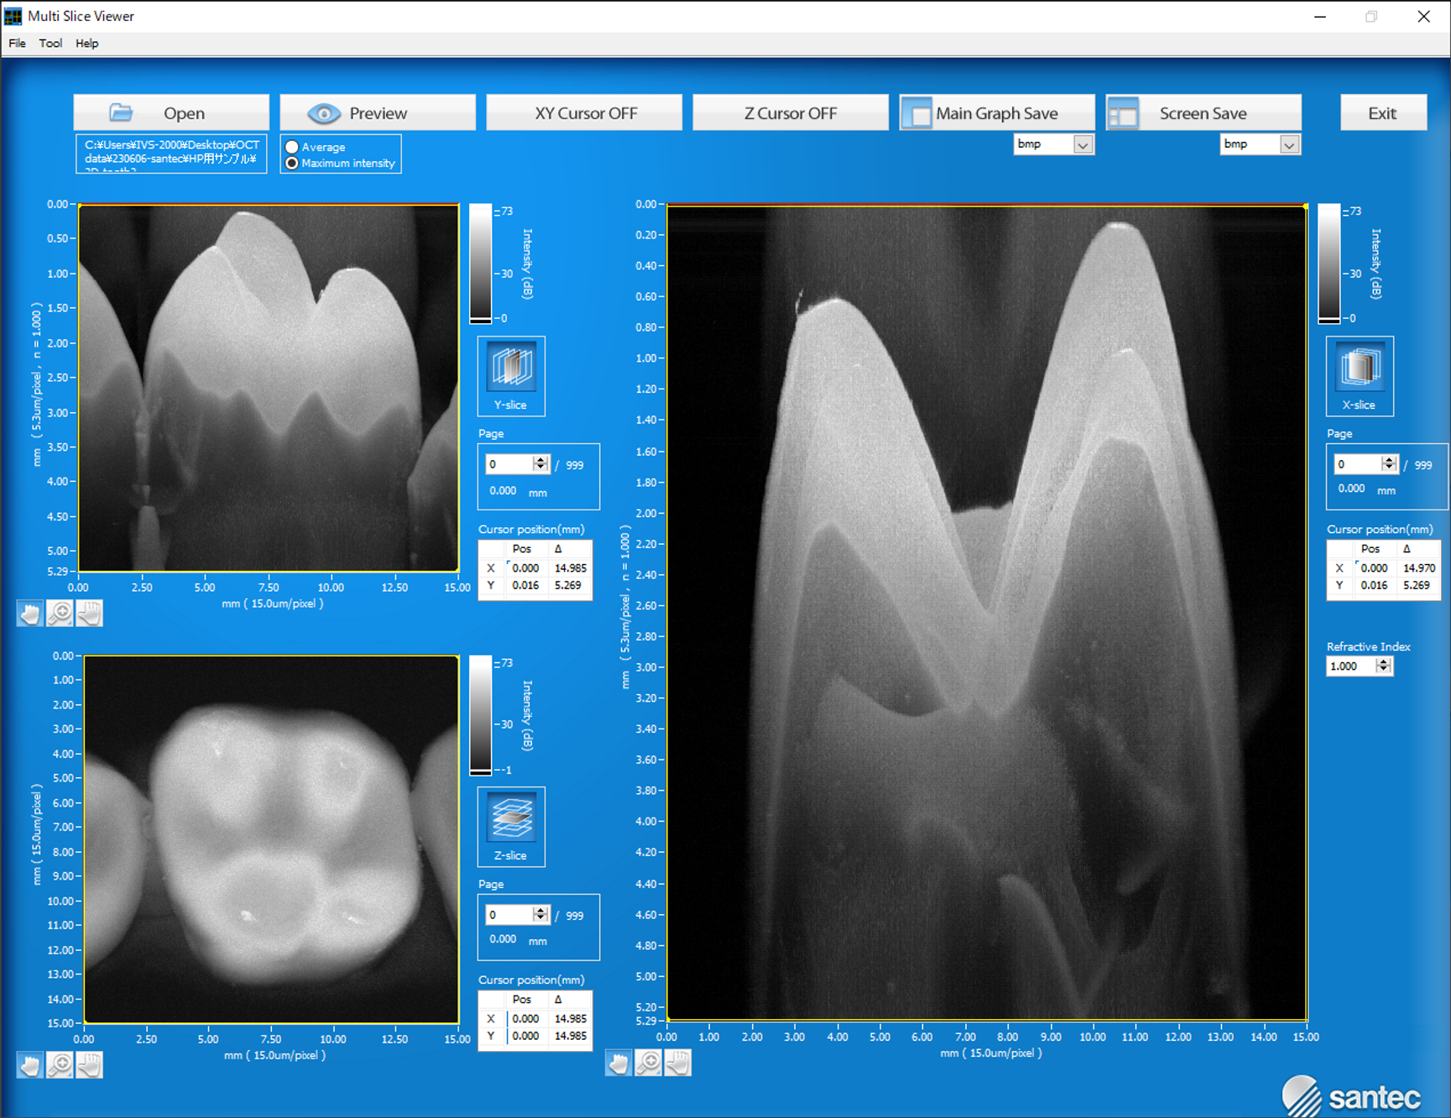Adjust the Refractive Index spinner

pyautogui.click(x=1384, y=666)
